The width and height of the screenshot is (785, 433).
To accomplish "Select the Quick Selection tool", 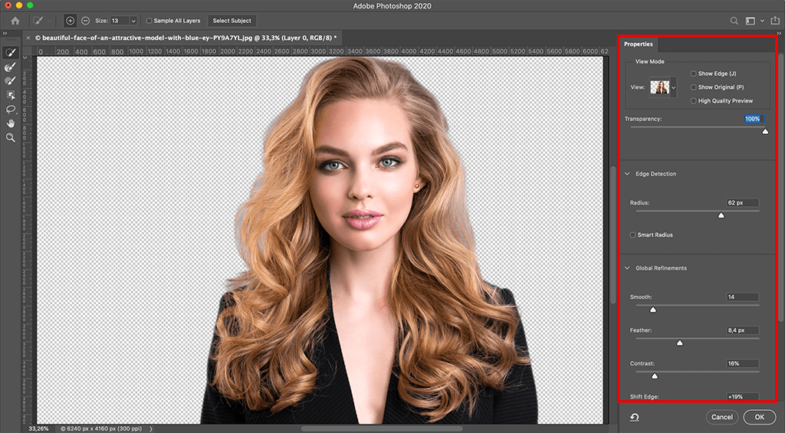I will tap(11, 53).
